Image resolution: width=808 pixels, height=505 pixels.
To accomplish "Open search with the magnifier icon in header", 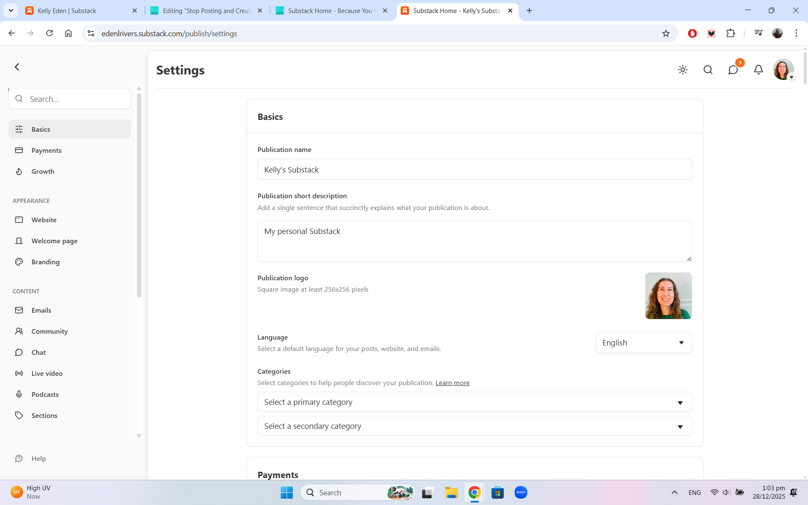I will click(x=708, y=70).
